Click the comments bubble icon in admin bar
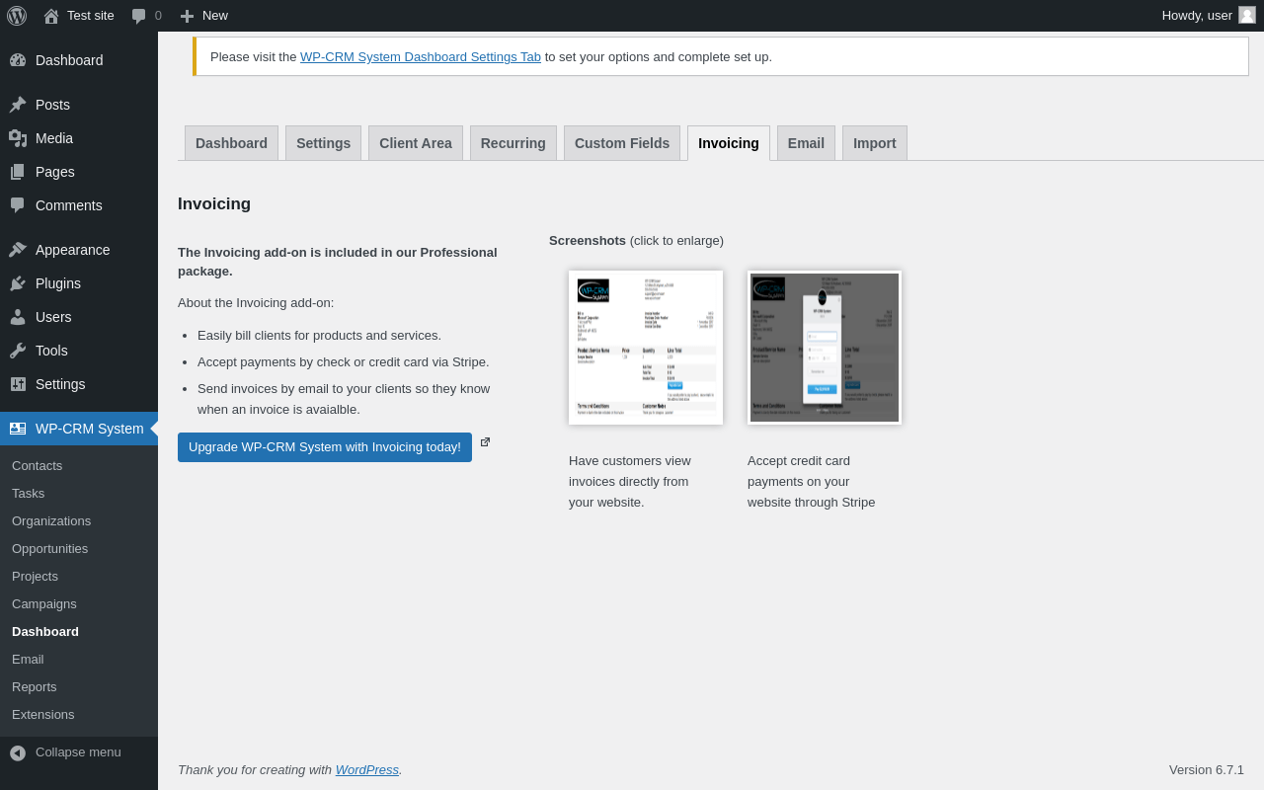 (x=139, y=16)
